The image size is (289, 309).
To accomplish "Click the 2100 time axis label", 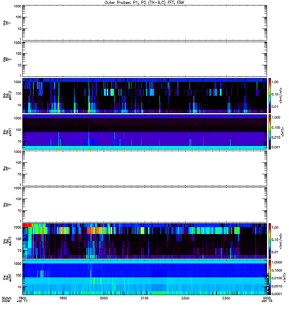I will point(144,298).
